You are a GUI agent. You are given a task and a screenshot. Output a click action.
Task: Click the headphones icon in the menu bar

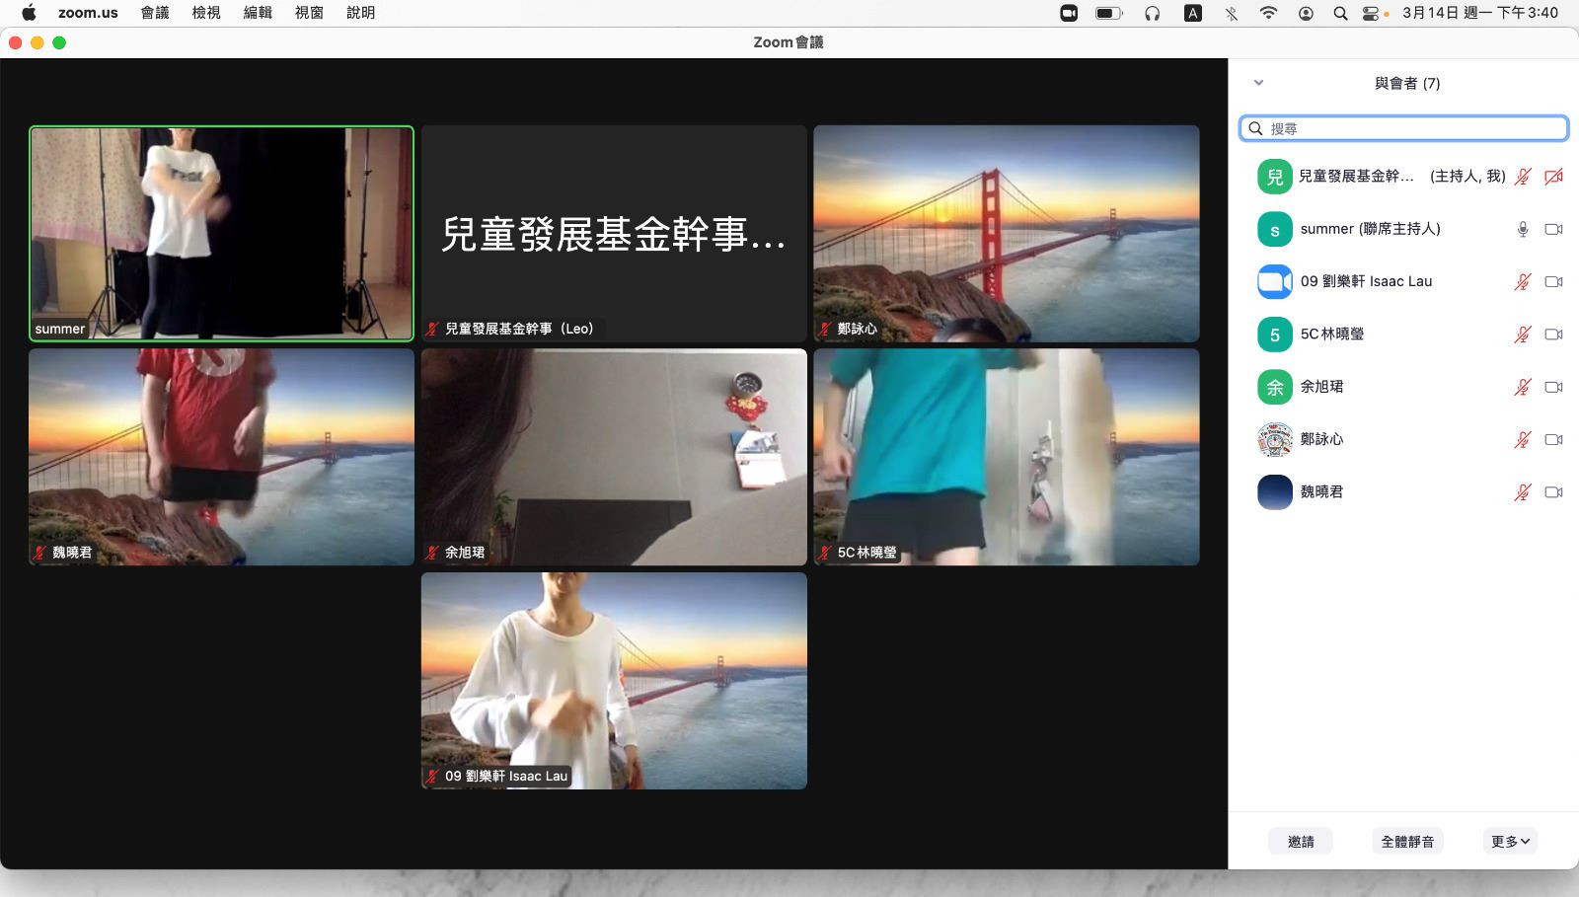pos(1152,13)
